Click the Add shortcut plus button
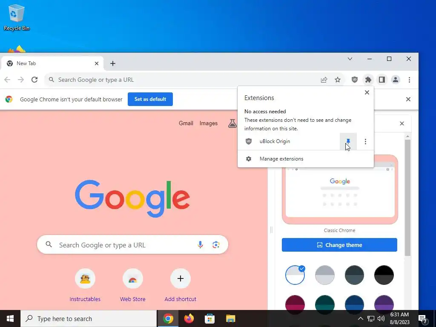 [x=181, y=278]
